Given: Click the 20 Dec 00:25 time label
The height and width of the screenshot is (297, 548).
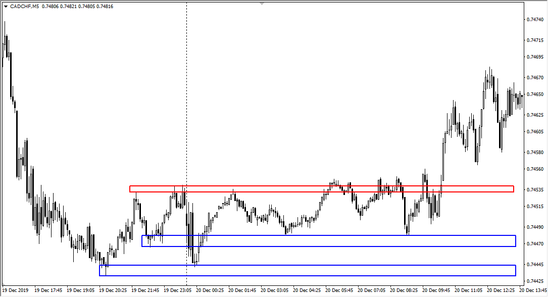Looking at the screenshot, I should click(x=210, y=290).
